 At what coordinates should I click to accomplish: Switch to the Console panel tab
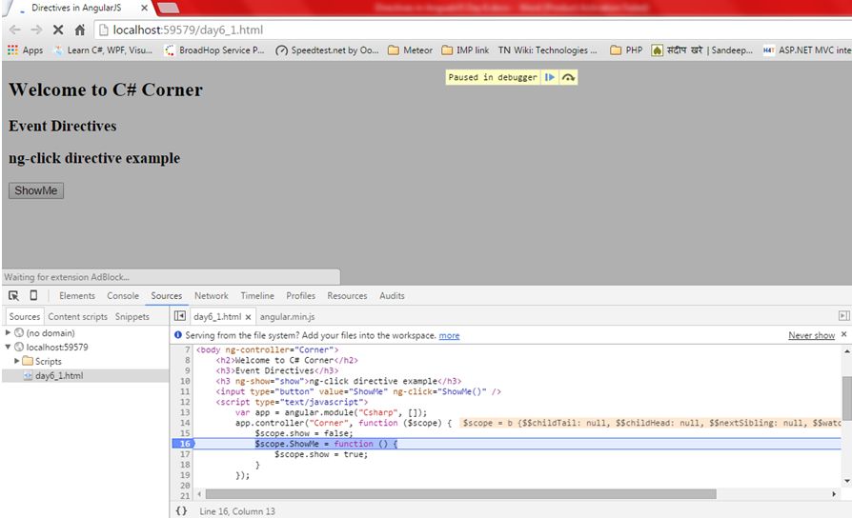tap(122, 296)
